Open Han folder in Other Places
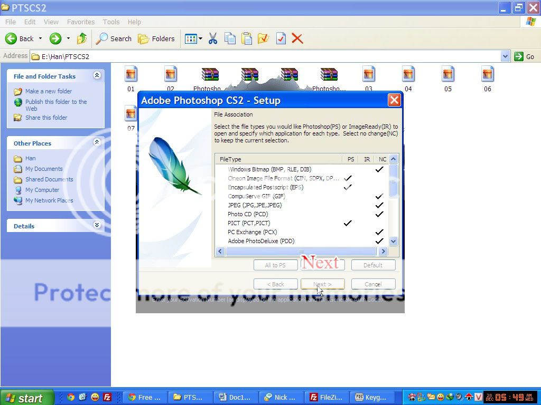Viewport: 541px width, 405px height. point(30,158)
